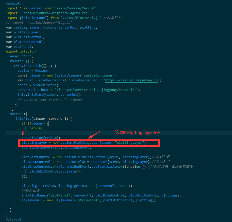Click {initPlotPanel} in the import statement
The image size is (232, 222).
coord(34,18)
